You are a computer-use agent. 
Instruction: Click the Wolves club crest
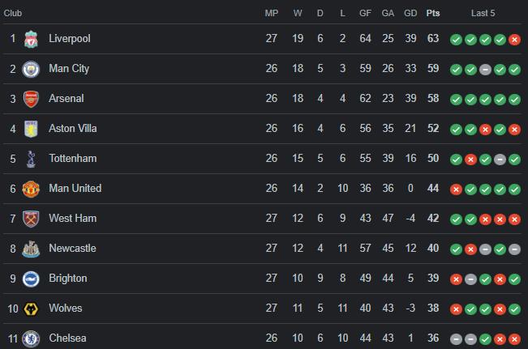click(31, 309)
